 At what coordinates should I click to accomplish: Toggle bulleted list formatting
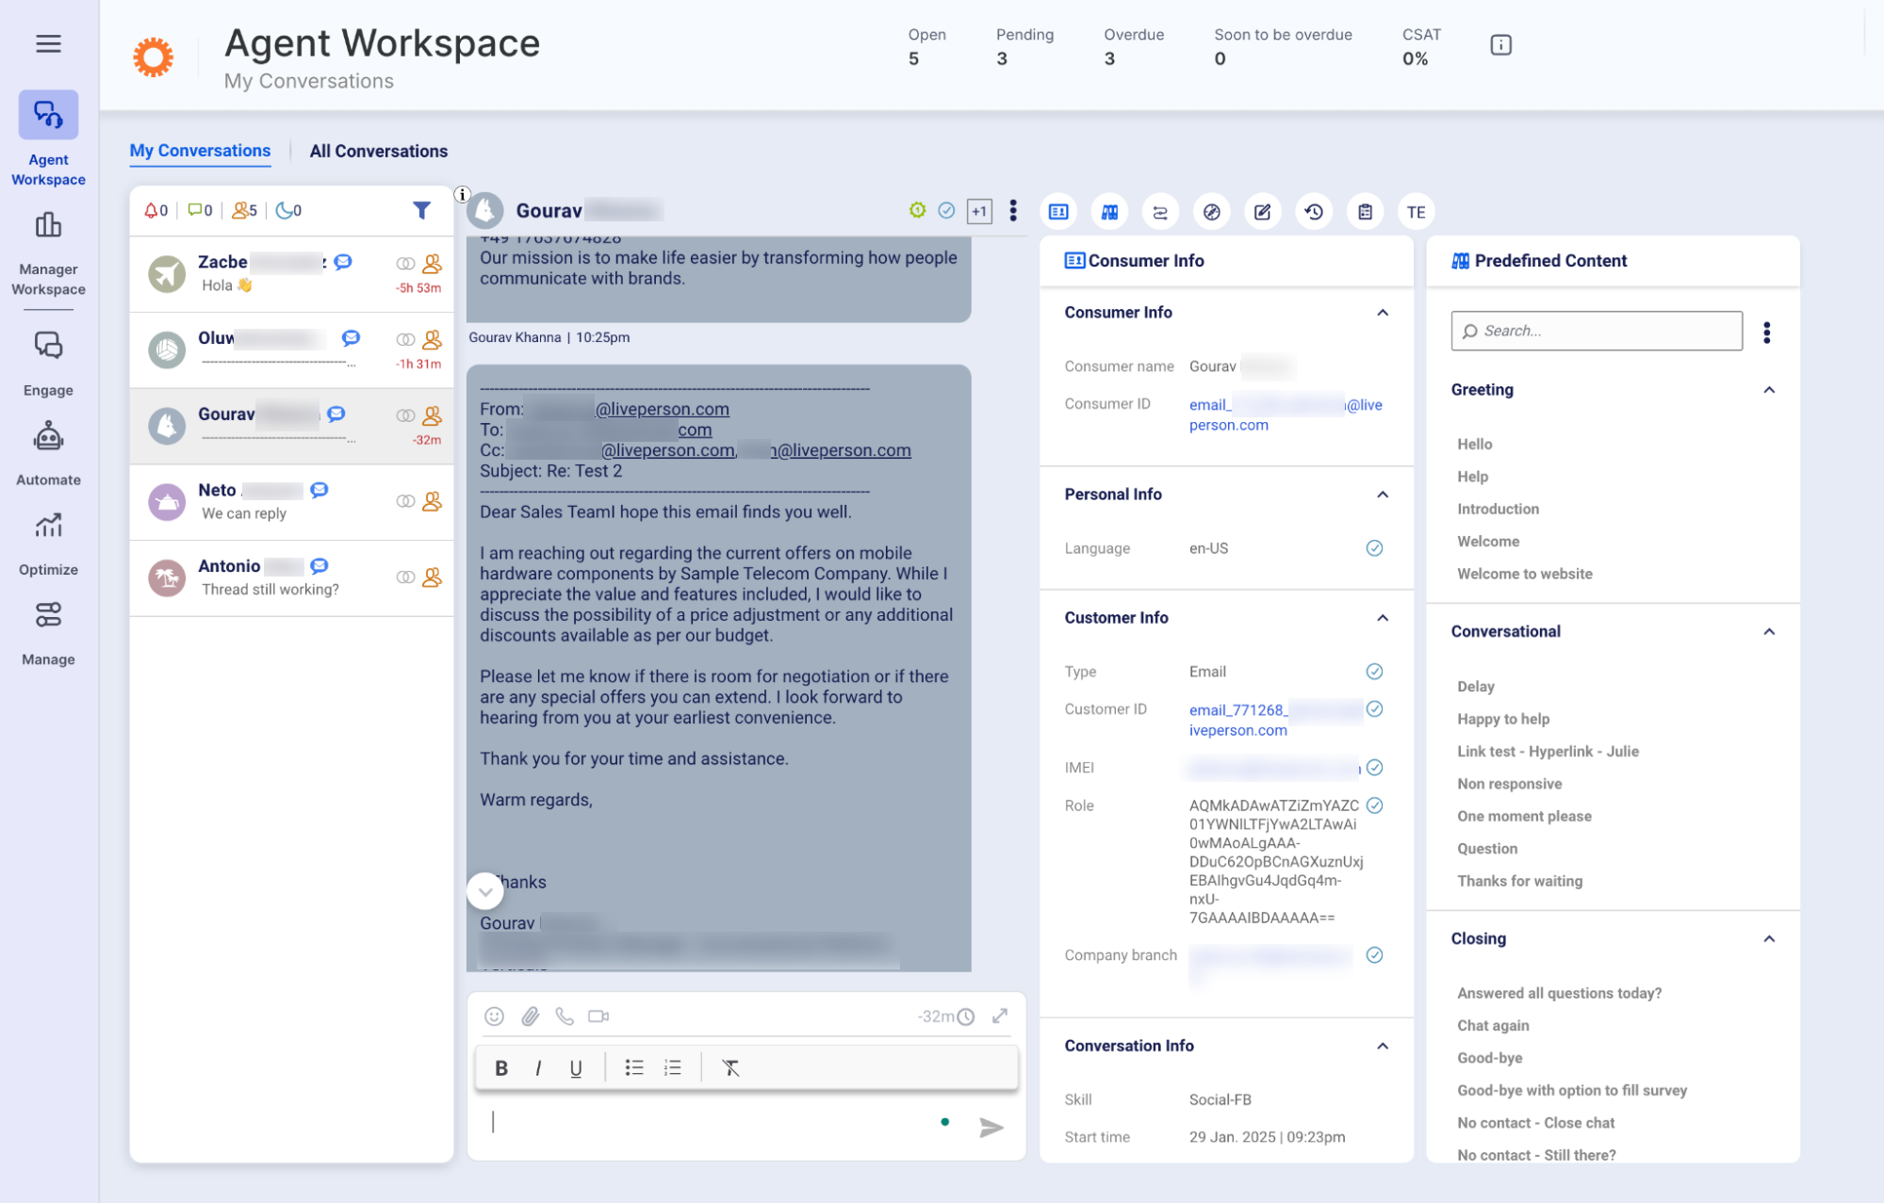(634, 1067)
